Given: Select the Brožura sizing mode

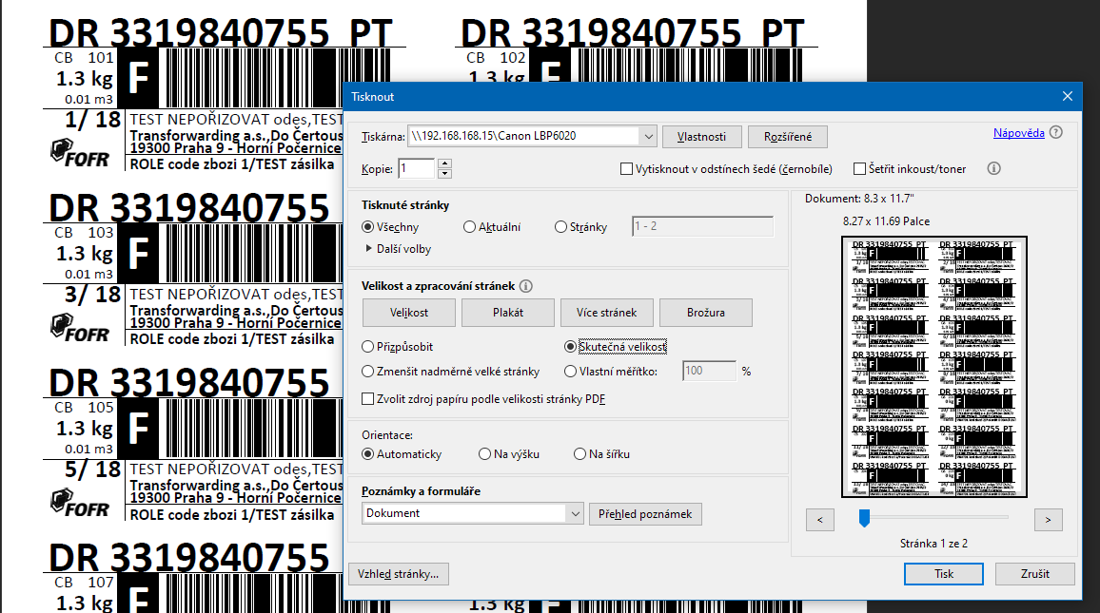Looking at the screenshot, I should (x=706, y=313).
